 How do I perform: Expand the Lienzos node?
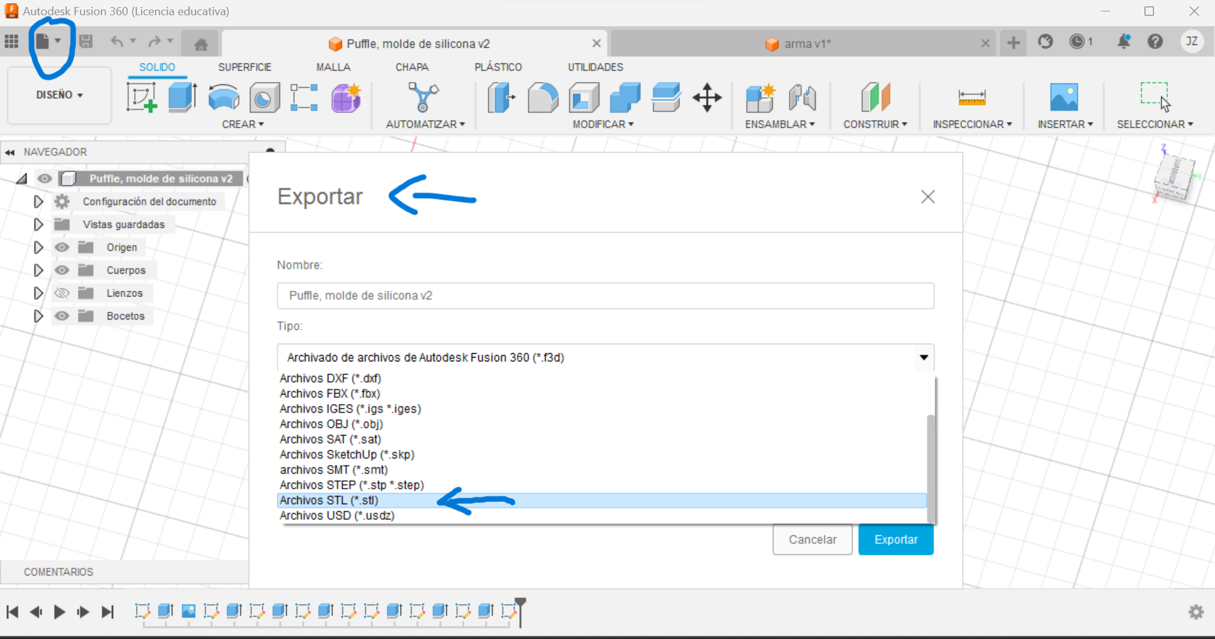coord(38,293)
